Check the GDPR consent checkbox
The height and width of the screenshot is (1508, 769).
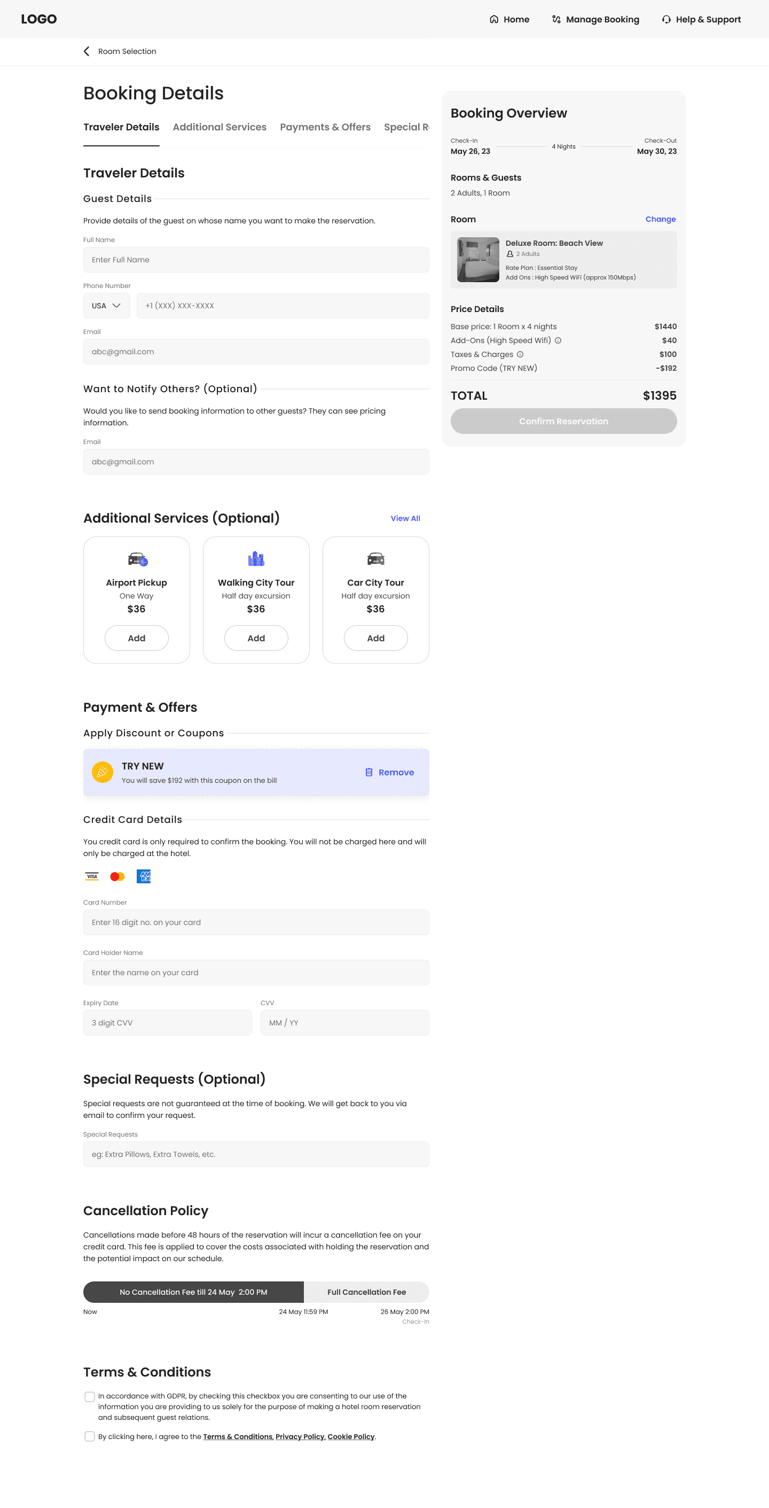90,1397
